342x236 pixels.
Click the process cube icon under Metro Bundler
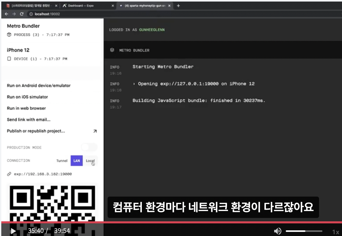pyautogui.click(x=9, y=35)
